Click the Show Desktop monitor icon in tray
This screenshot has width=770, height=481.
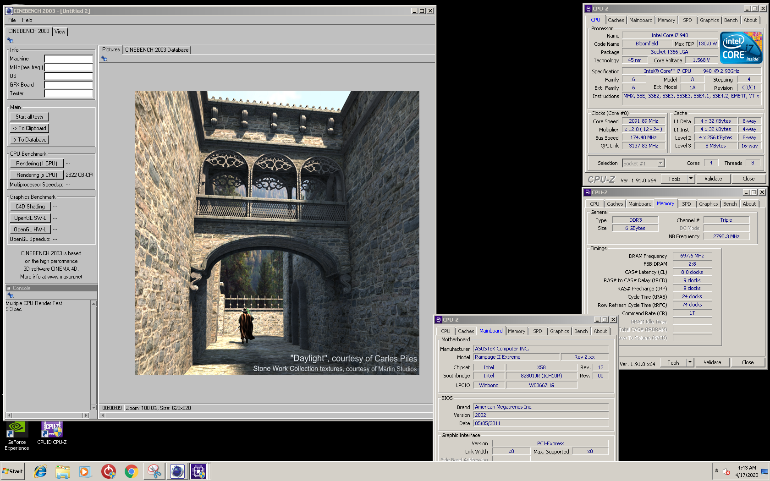coord(764,471)
